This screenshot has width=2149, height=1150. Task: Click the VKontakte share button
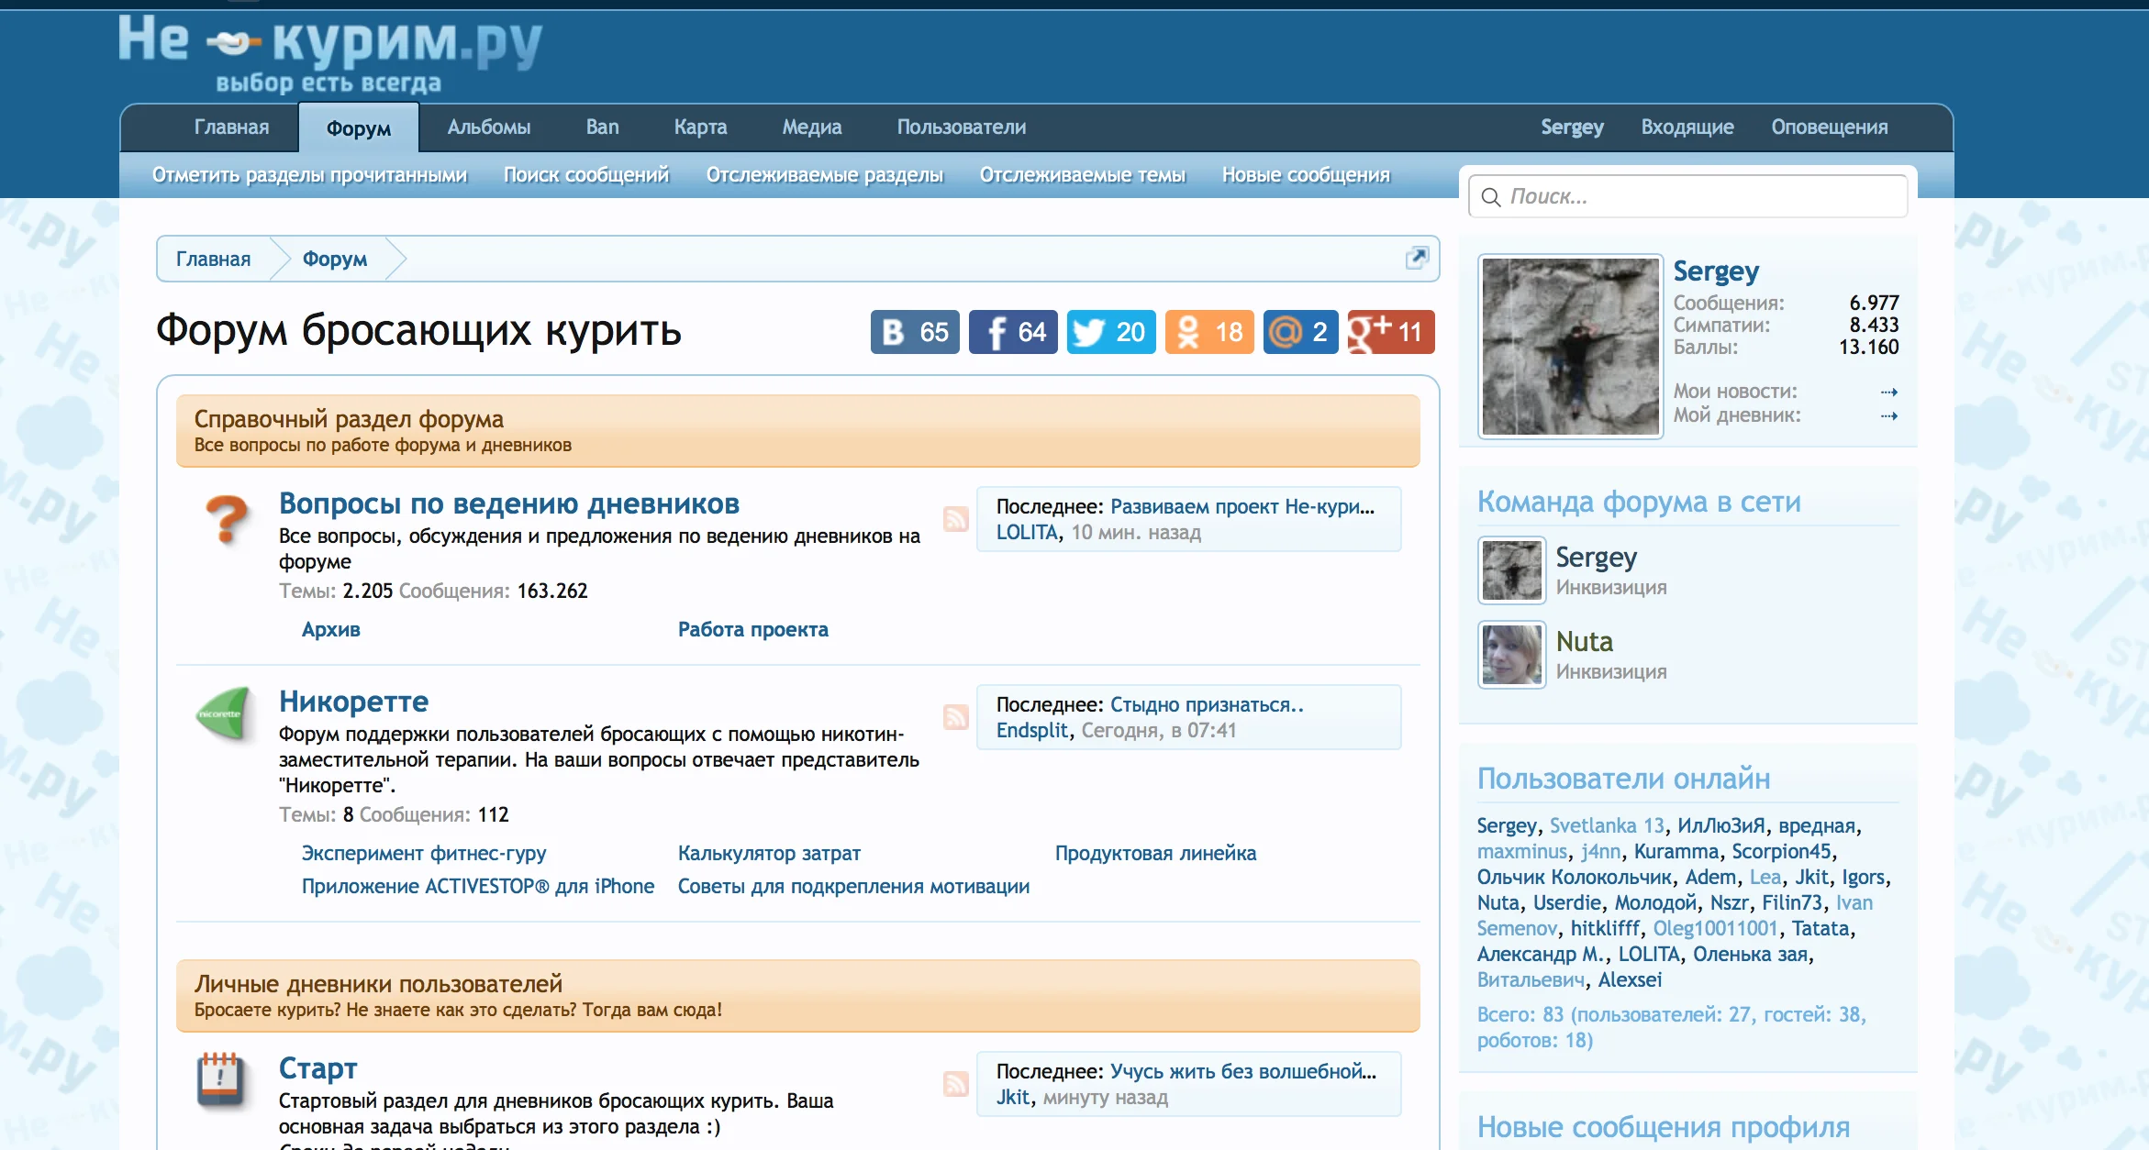[x=914, y=332]
